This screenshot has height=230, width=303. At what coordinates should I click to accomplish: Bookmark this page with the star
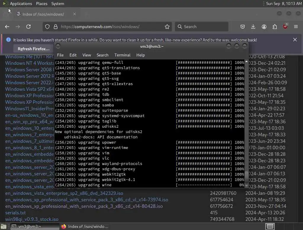click(167, 27)
